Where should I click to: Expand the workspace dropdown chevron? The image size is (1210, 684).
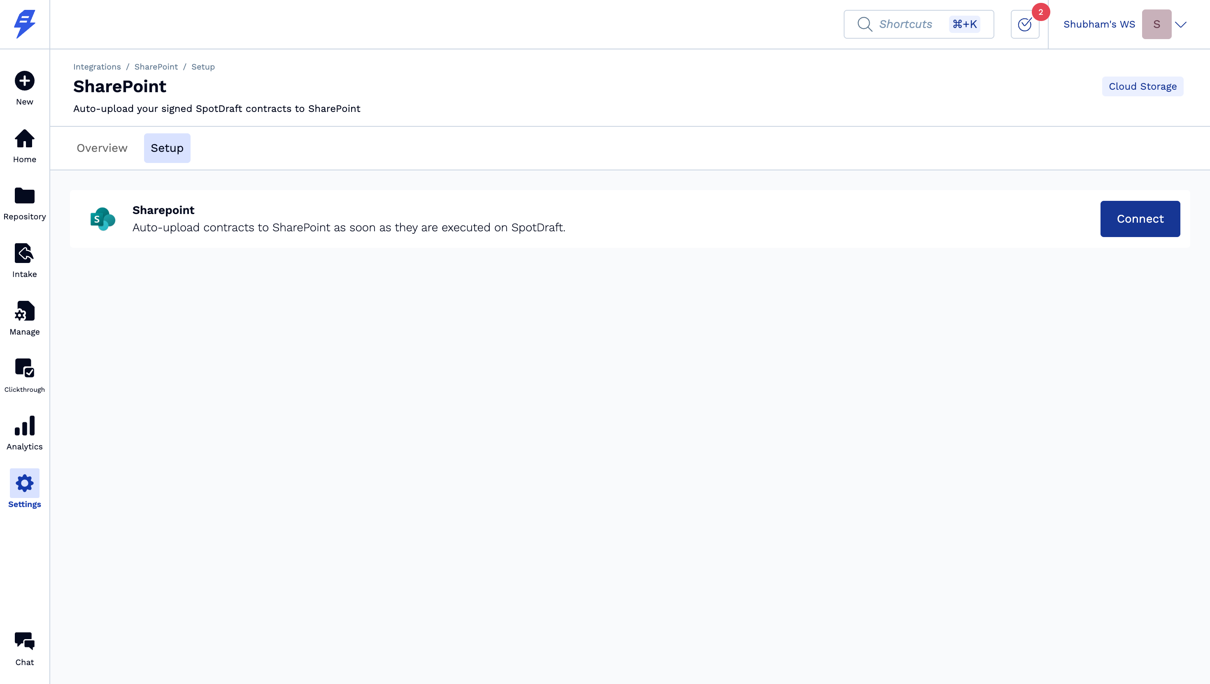click(1180, 24)
